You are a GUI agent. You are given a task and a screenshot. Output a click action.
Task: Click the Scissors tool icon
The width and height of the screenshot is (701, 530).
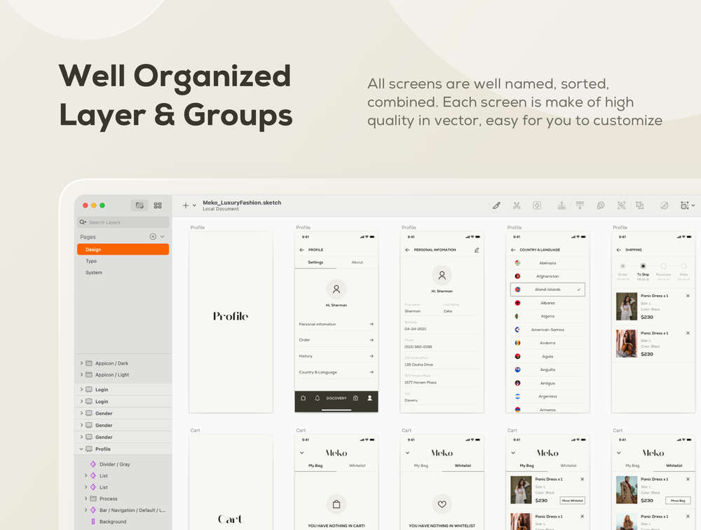(x=517, y=205)
